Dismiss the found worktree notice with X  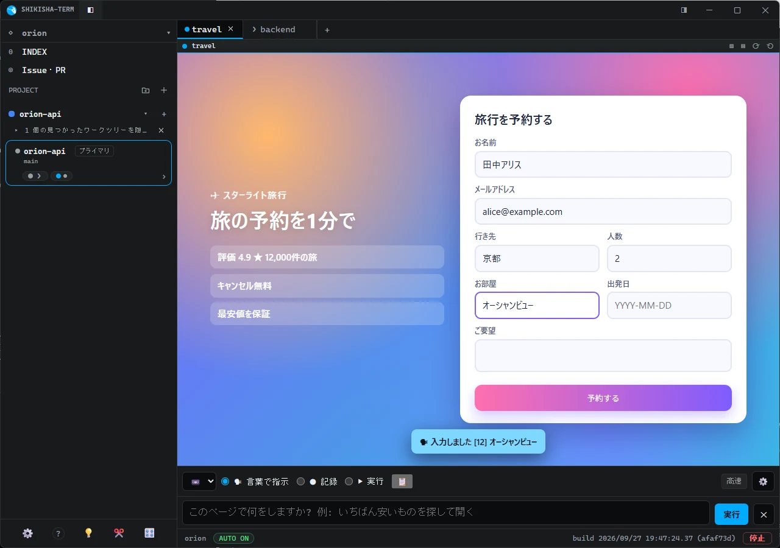[161, 130]
